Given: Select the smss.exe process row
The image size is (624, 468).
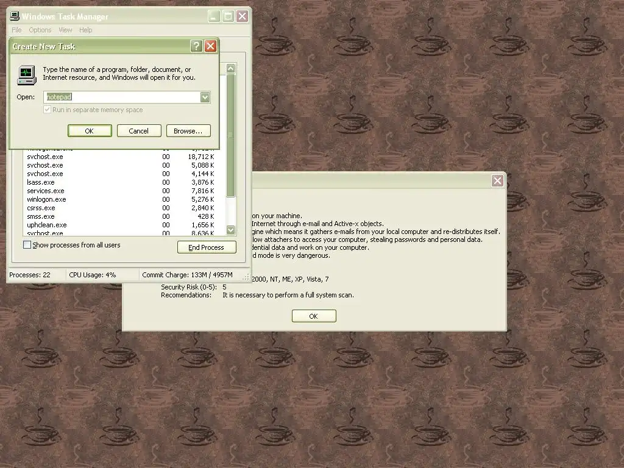Looking at the screenshot, I should (124, 216).
